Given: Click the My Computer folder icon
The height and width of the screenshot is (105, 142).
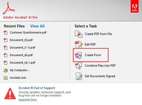Looking at the screenshot, I should click(x=6, y=70).
